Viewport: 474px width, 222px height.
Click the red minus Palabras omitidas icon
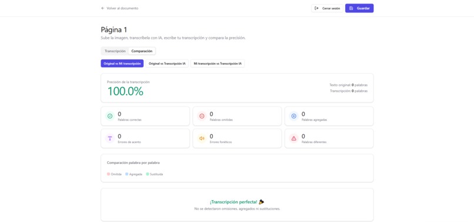coord(202,116)
